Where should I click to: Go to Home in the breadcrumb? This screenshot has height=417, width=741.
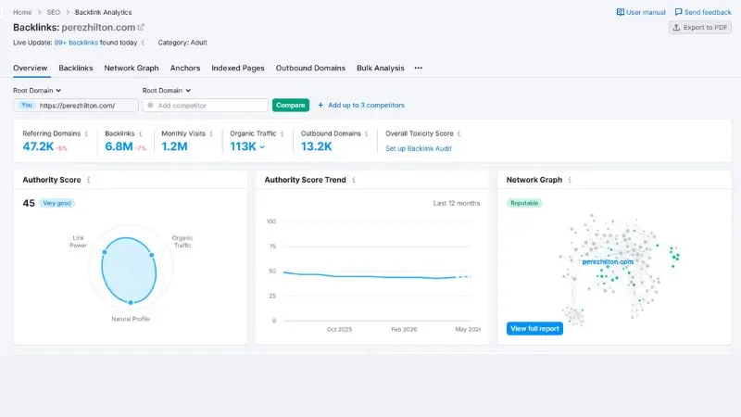tap(22, 12)
